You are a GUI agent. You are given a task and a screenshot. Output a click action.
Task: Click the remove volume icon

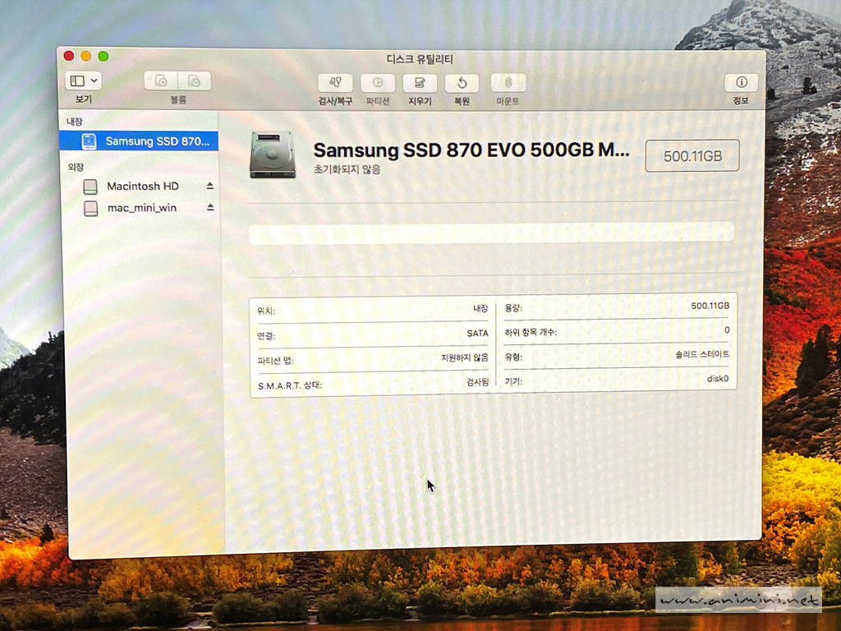[x=194, y=81]
